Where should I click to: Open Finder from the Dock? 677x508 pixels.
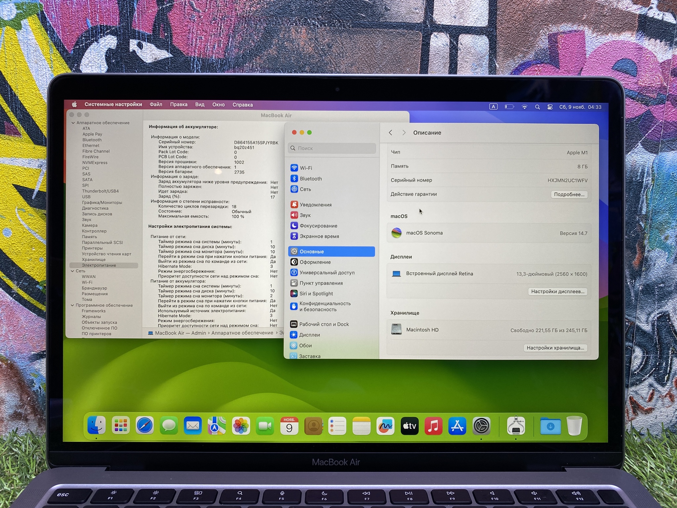[97, 426]
